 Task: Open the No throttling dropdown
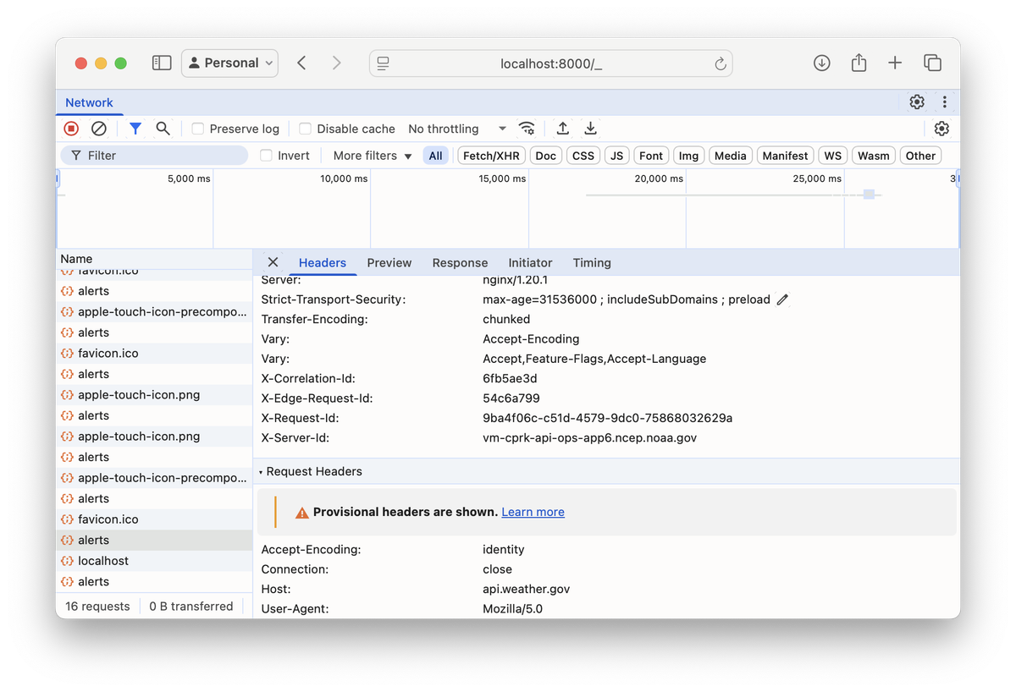456,129
